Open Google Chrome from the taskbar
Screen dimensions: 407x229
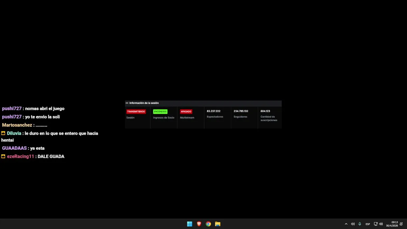(x=208, y=224)
